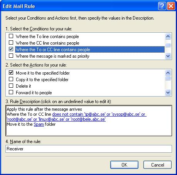
Task: Click the rule name field containing 'Receiver'
Action: click(89, 149)
